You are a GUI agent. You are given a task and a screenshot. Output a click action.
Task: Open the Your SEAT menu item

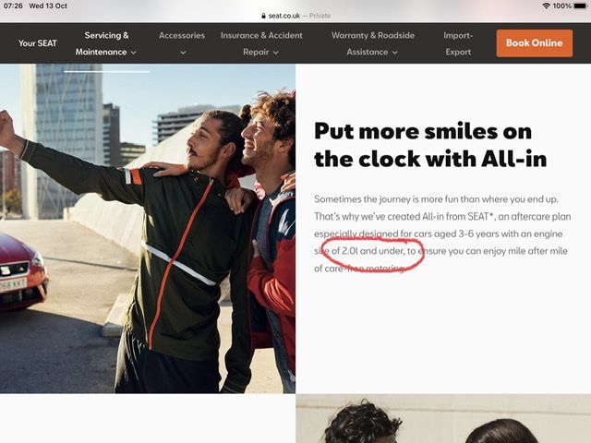coord(38,43)
